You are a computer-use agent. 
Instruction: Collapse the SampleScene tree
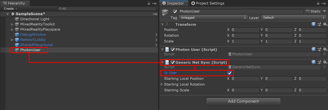pyautogui.click(x=8, y=14)
